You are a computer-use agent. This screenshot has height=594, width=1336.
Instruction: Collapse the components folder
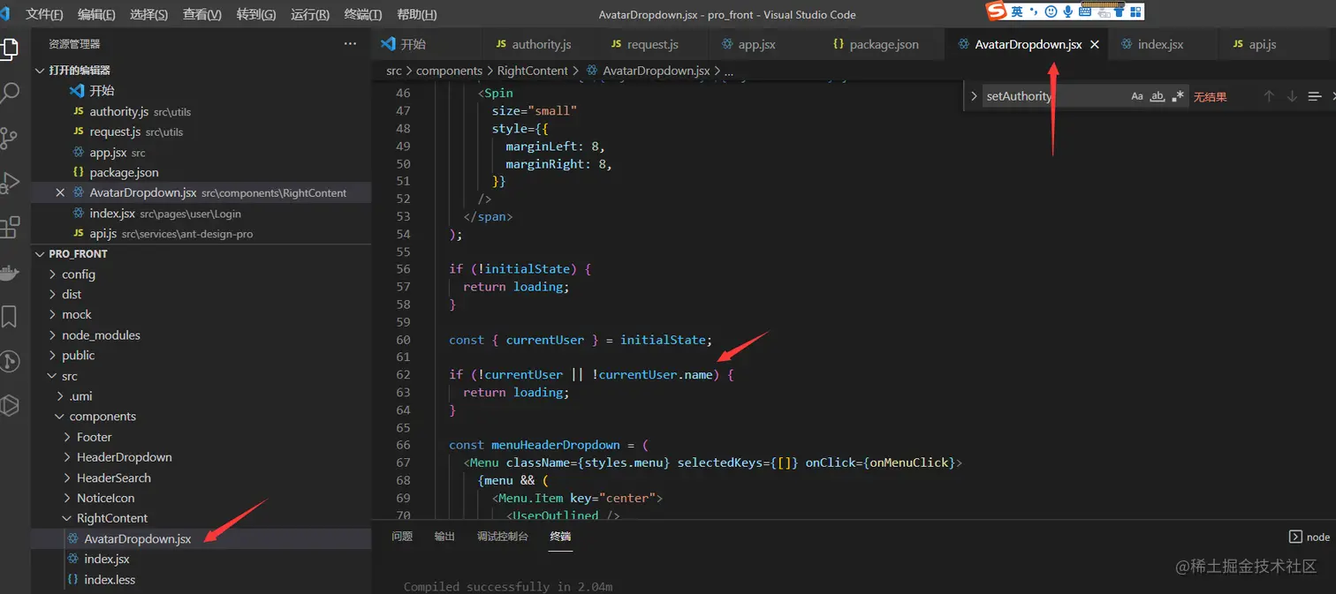[x=201, y=417]
